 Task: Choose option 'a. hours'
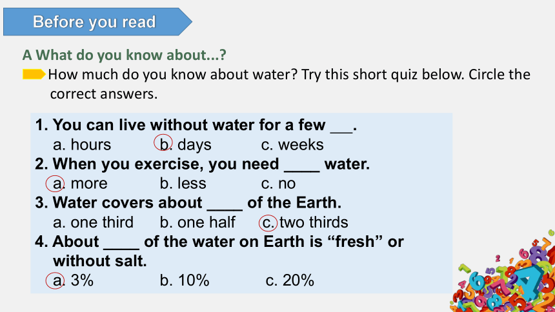coord(82,144)
